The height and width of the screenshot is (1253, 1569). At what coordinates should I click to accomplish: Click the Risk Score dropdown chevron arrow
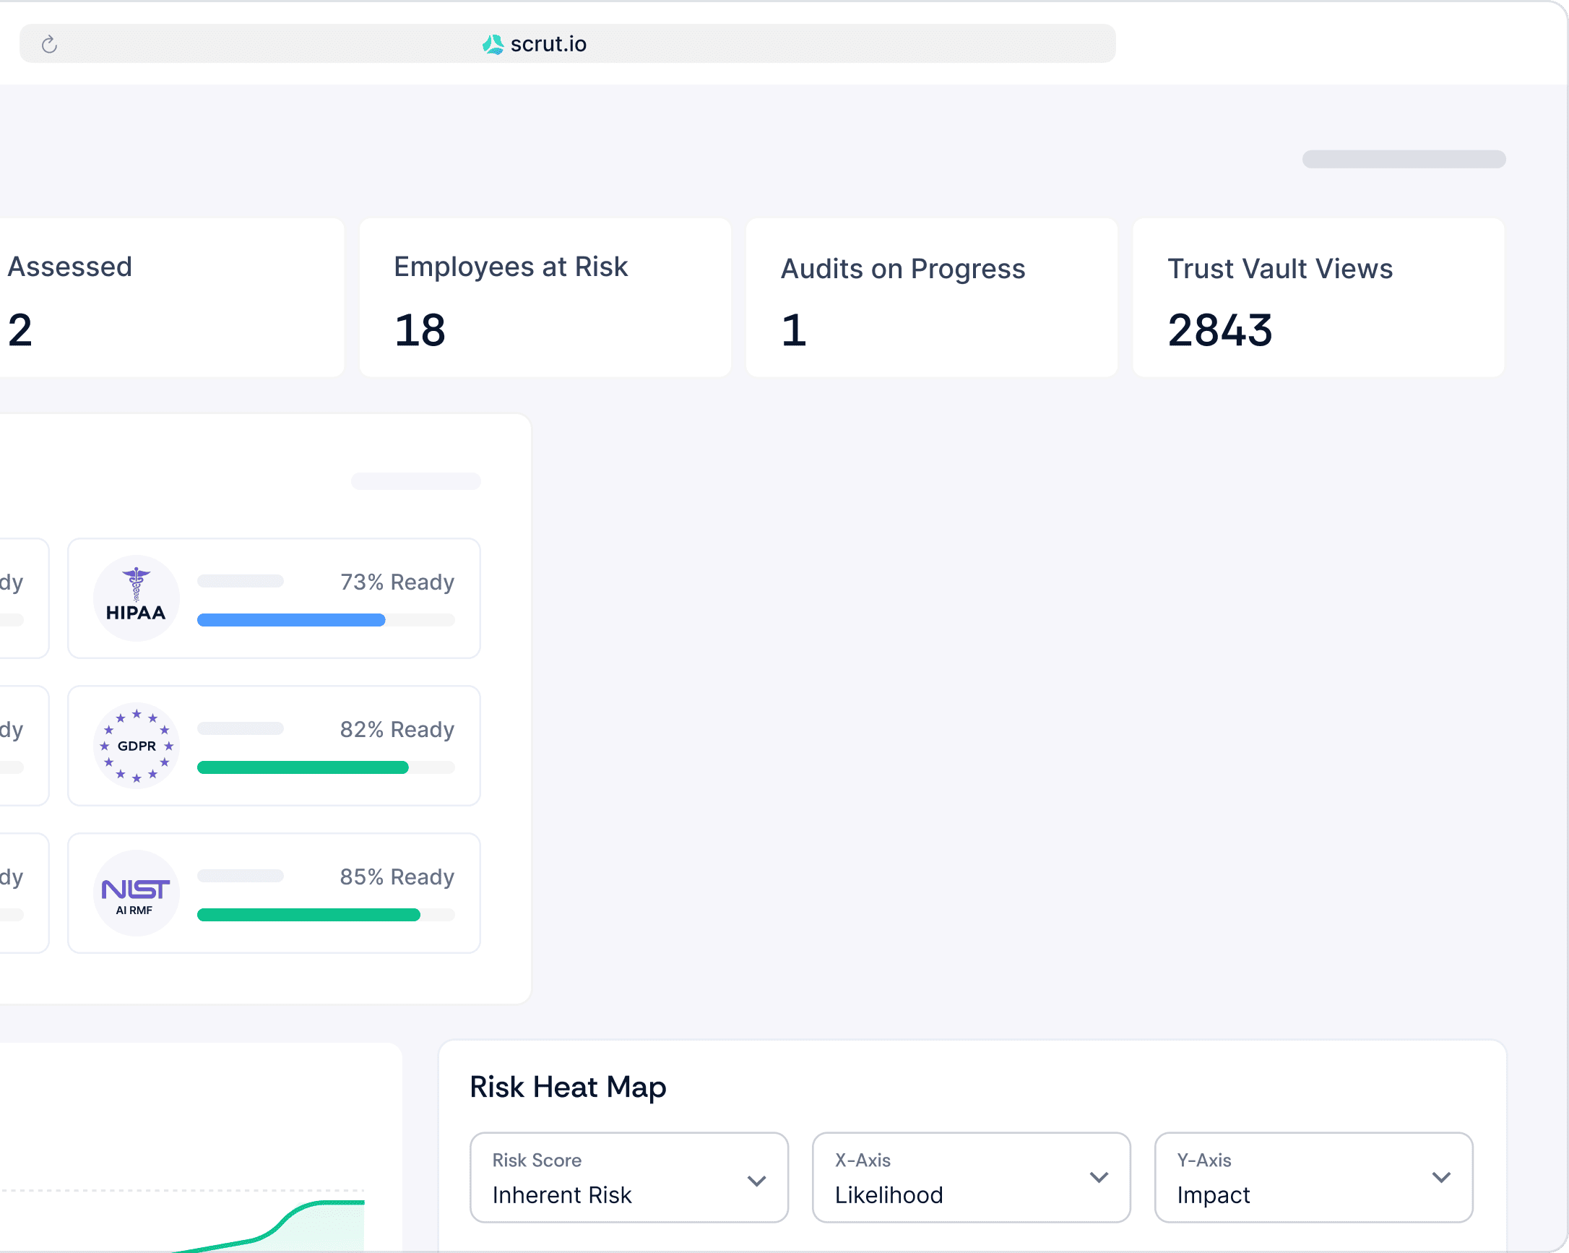pyautogui.click(x=756, y=1180)
